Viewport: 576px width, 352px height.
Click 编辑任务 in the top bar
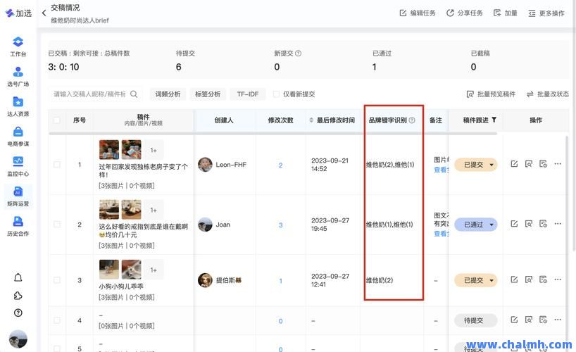(x=418, y=13)
